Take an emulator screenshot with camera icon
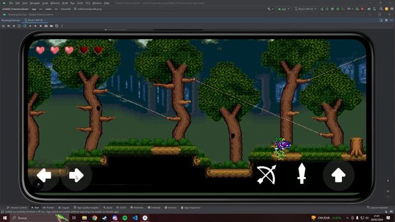 coord(46,26)
